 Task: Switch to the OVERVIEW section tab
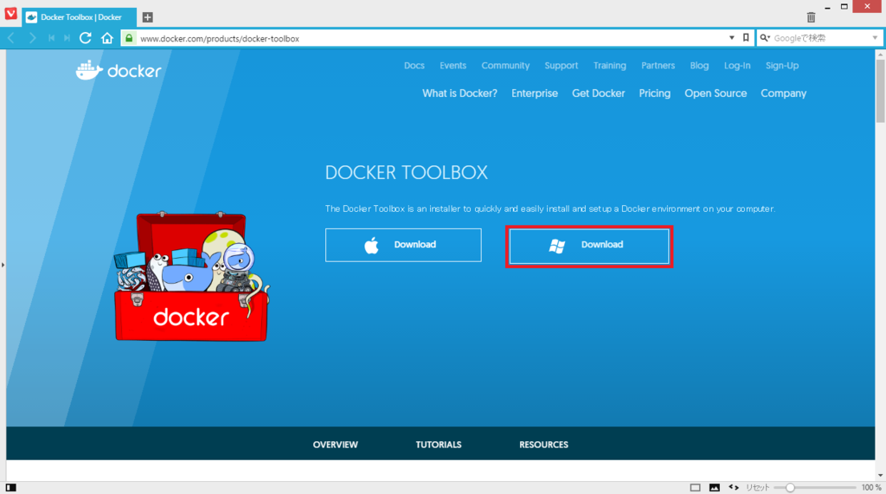[x=336, y=445]
